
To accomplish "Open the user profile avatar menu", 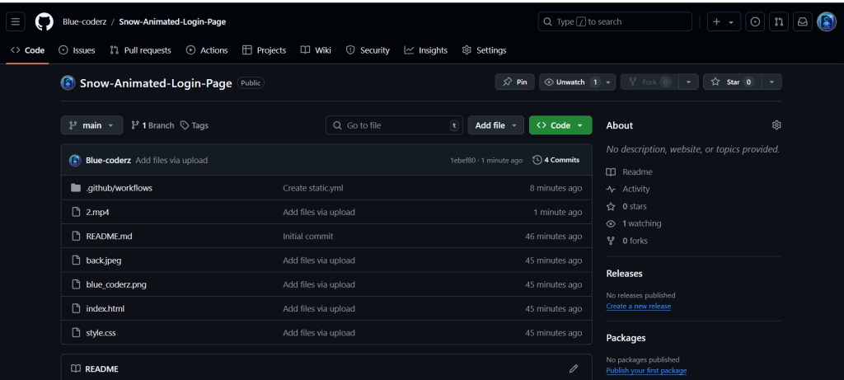I will coord(826,21).
